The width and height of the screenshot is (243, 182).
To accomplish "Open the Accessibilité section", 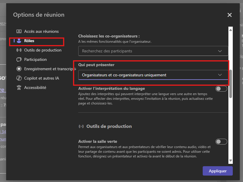I will coord(35,87).
